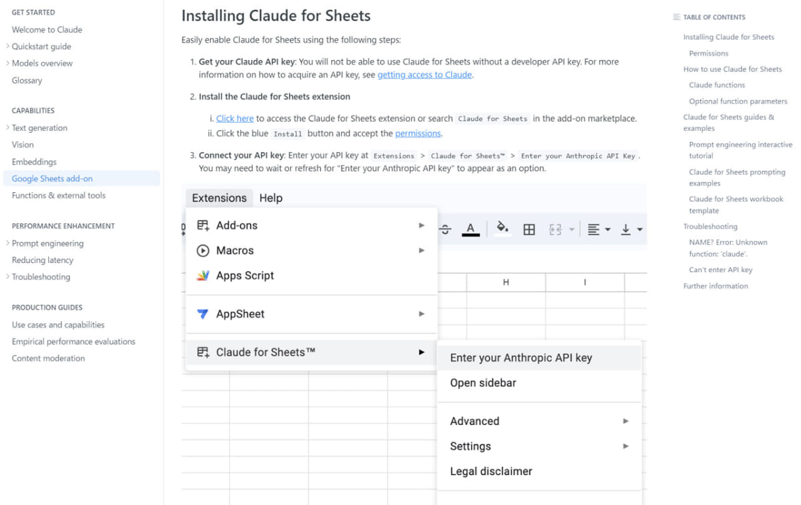Click the strikethrough toolbar icon

[x=445, y=229]
